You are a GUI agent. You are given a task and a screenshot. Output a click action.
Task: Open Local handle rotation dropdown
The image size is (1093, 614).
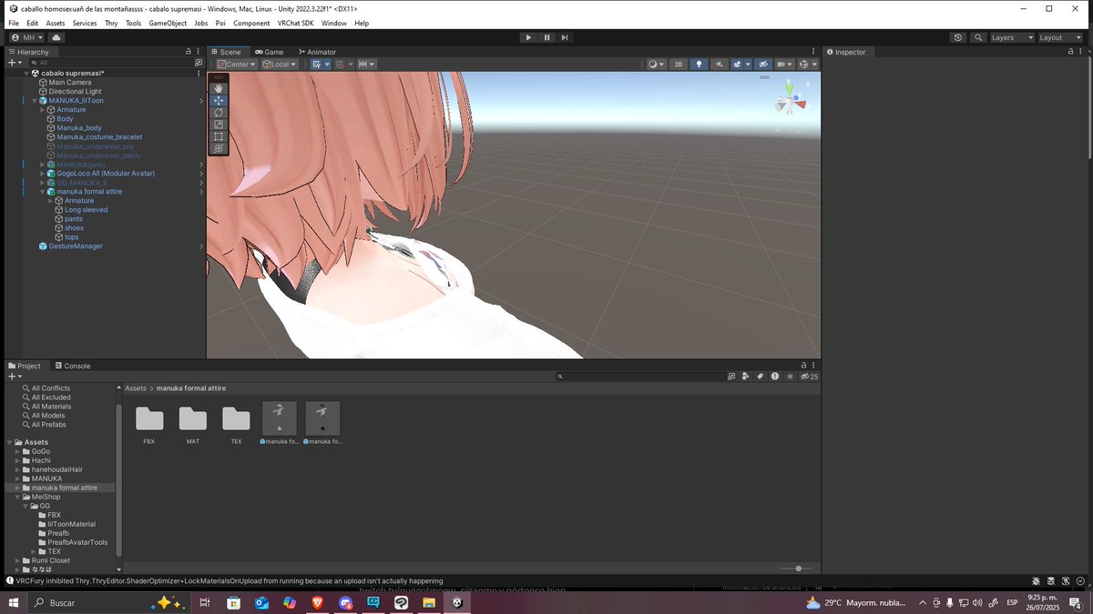pyautogui.click(x=280, y=65)
